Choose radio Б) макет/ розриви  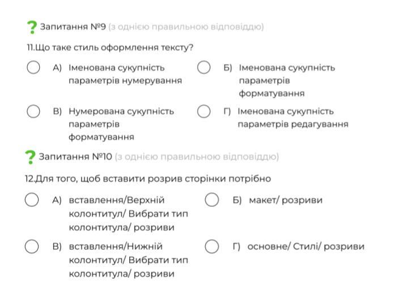pos(212,200)
